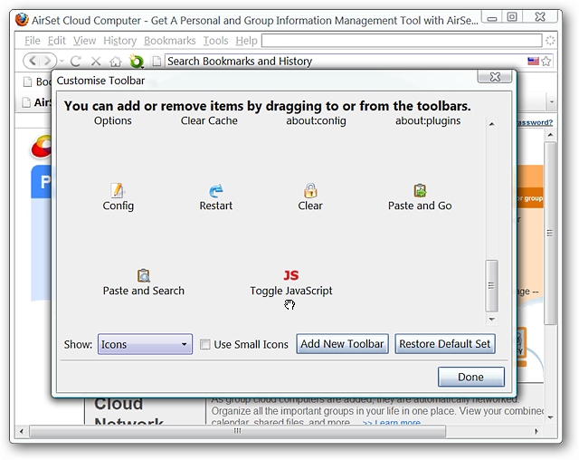Click the Reload page icon

click(76, 61)
